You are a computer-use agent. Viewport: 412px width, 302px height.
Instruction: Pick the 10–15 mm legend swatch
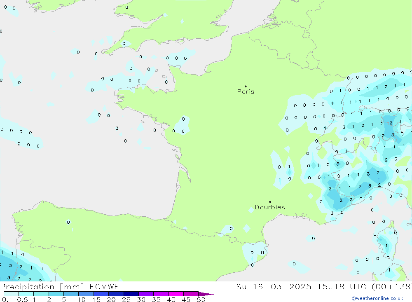pyautogui.click(x=86, y=294)
